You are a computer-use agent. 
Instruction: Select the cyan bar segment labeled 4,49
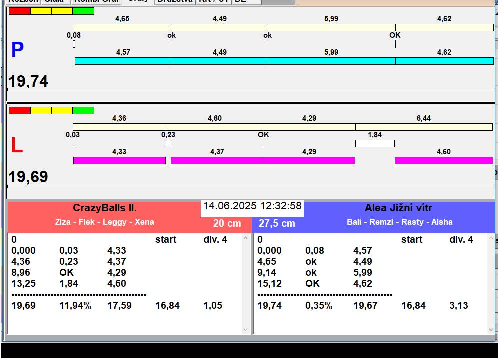(x=220, y=61)
